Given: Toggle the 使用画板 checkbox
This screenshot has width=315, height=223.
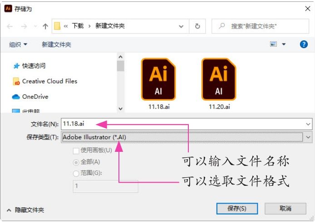Looking at the screenshot, I should [x=76, y=151].
